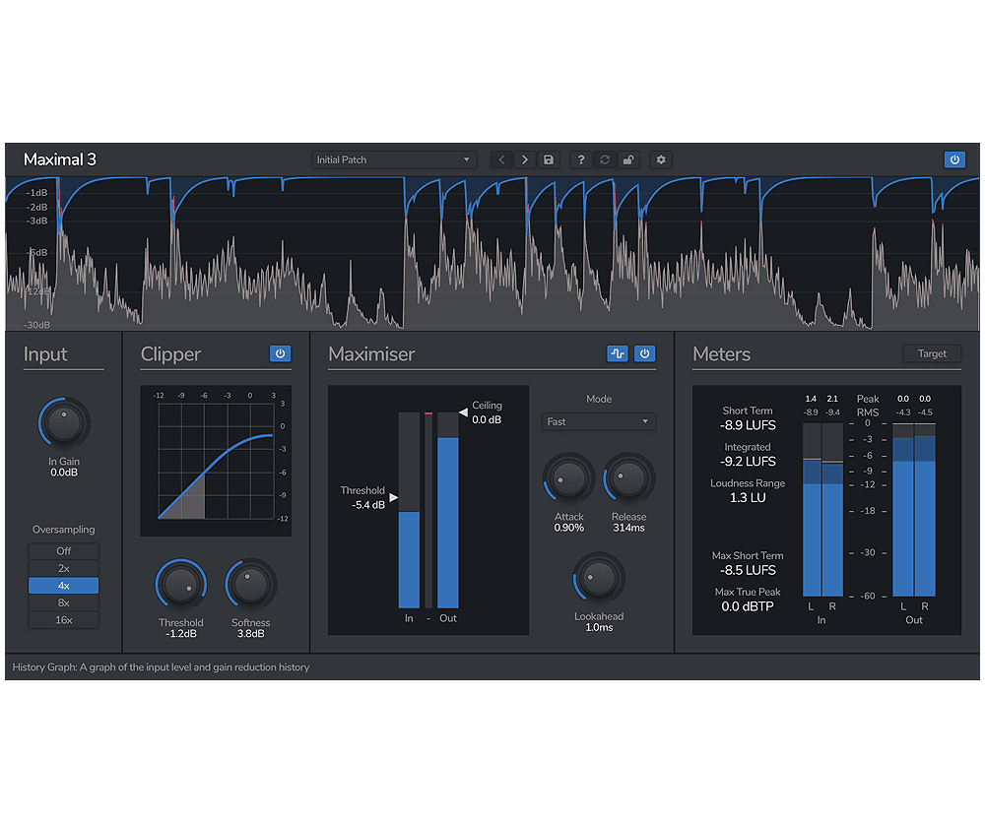This screenshot has width=985, height=823.
Task: Click the RMS label in Meters
Action: pyautogui.click(x=868, y=412)
